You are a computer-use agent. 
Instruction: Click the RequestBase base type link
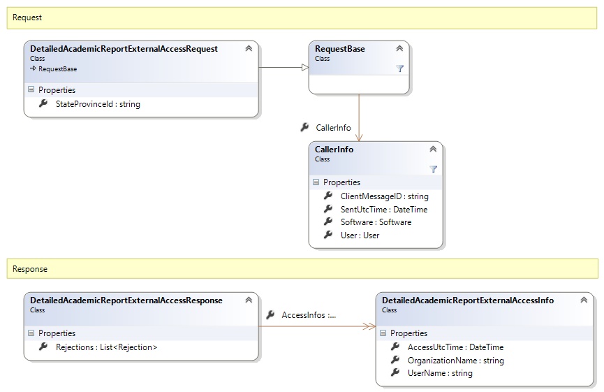coord(57,69)
